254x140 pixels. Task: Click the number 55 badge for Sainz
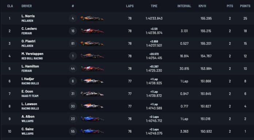coord(73,131)
